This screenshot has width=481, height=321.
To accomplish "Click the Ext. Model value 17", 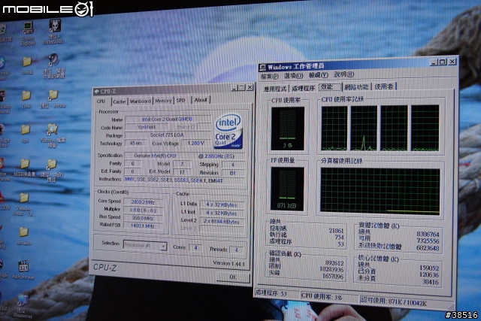I will click(x=182, y=172).
